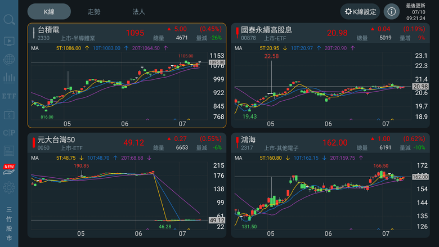Screen dimensions: 439x247
Task: Open the ETF section in sidebar
Action: 9,96
